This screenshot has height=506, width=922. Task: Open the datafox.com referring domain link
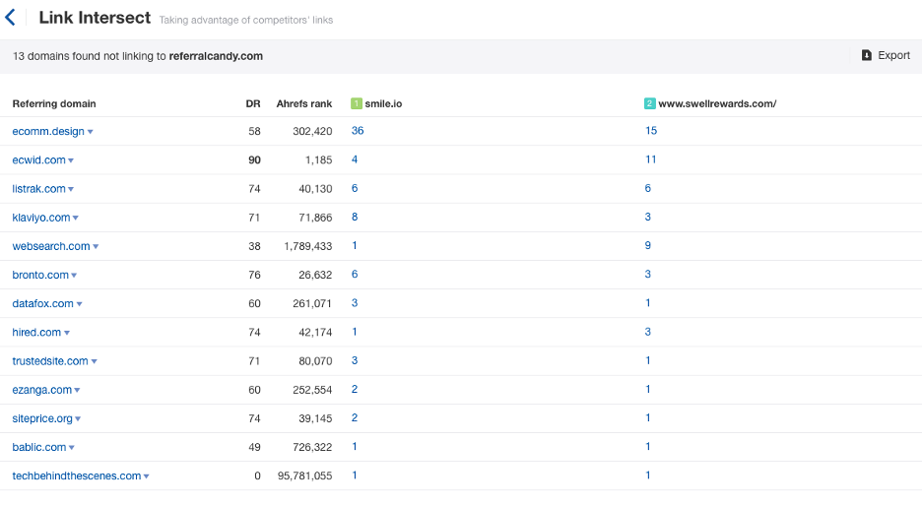point(43,303)
